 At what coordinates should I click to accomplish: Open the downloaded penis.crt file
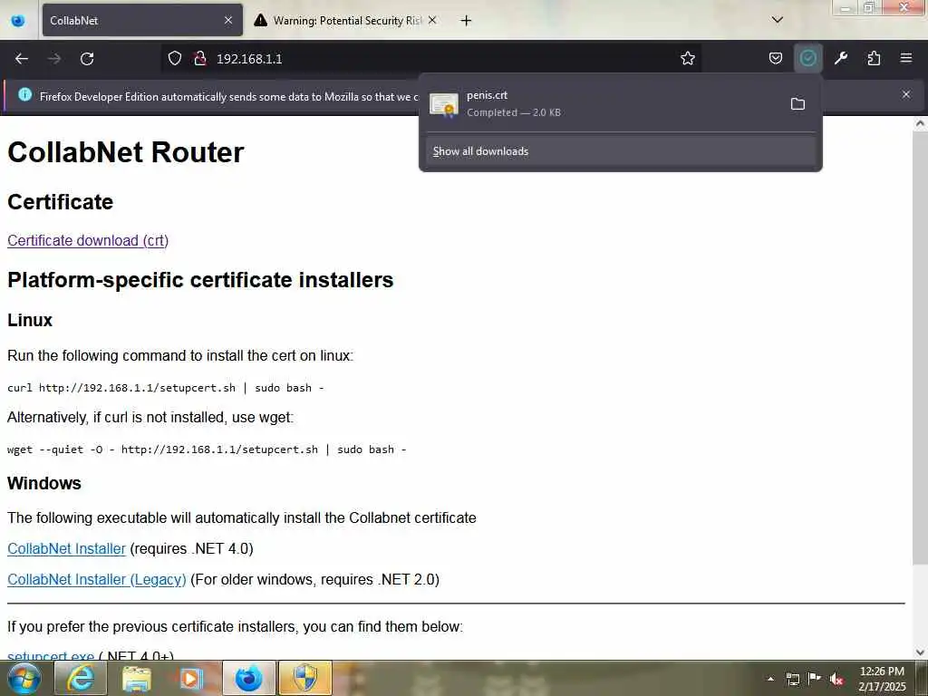(x=604, y=104)
